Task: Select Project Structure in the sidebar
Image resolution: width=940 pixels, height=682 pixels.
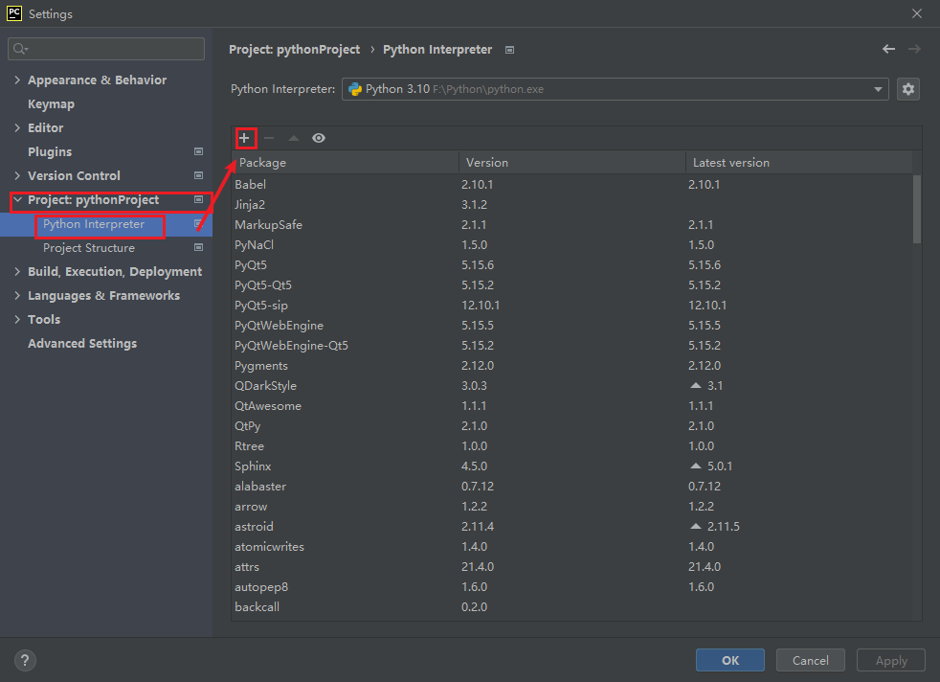Action: (89, 248)
